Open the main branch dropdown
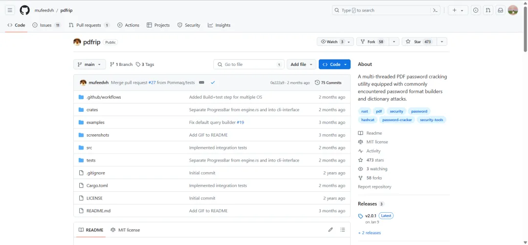The image size is (528, 245). pos(89,64)
